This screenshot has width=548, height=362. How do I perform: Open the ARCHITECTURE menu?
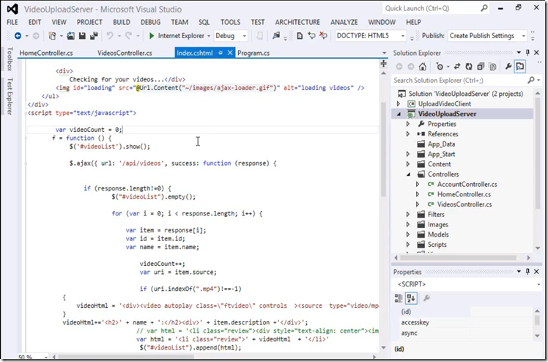(x=297, y=22)
